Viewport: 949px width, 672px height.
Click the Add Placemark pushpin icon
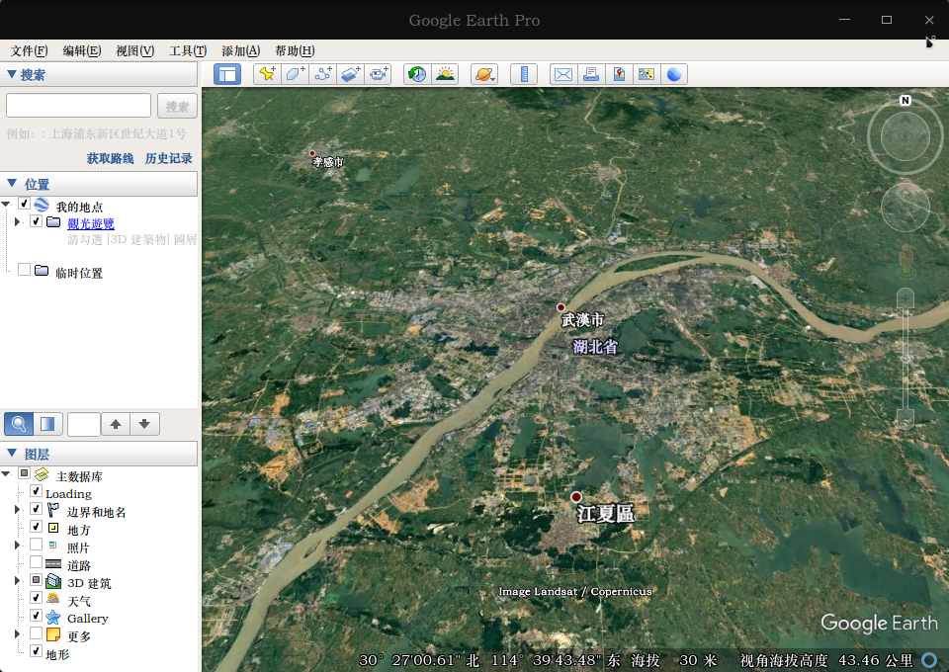[x=267, y=74]
